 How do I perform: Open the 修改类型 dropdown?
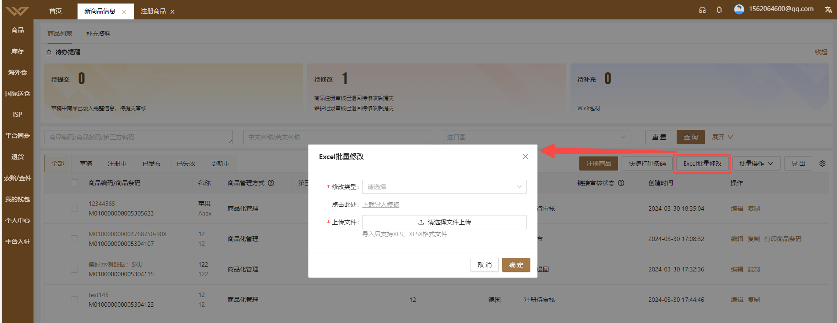[444, 187]
